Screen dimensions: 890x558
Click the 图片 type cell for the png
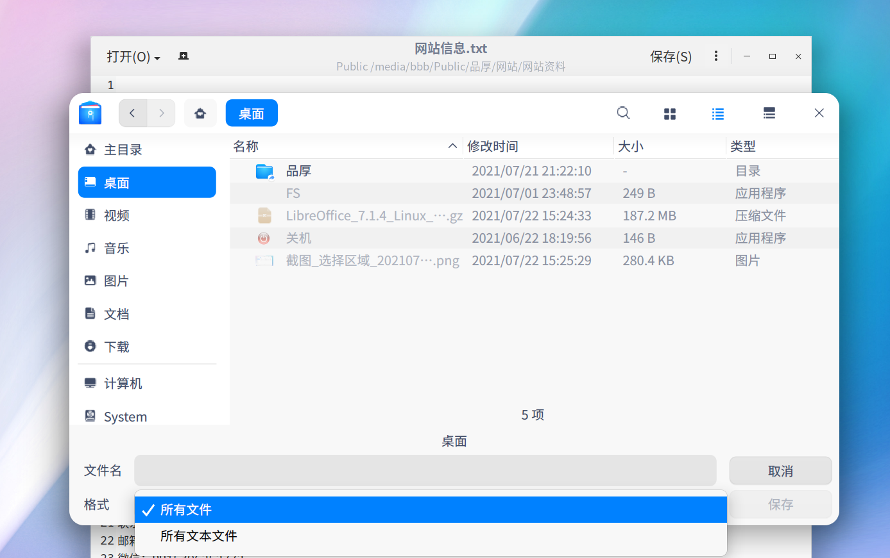748,261
